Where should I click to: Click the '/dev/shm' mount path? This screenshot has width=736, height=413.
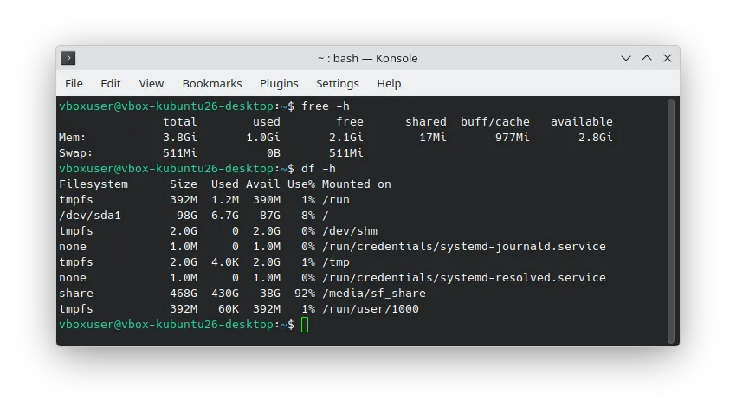coord(350,231)
